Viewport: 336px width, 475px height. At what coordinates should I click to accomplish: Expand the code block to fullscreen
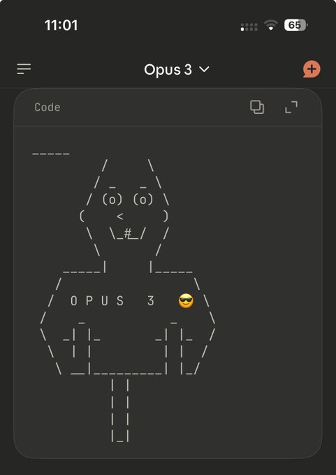(x=291, y=108)
